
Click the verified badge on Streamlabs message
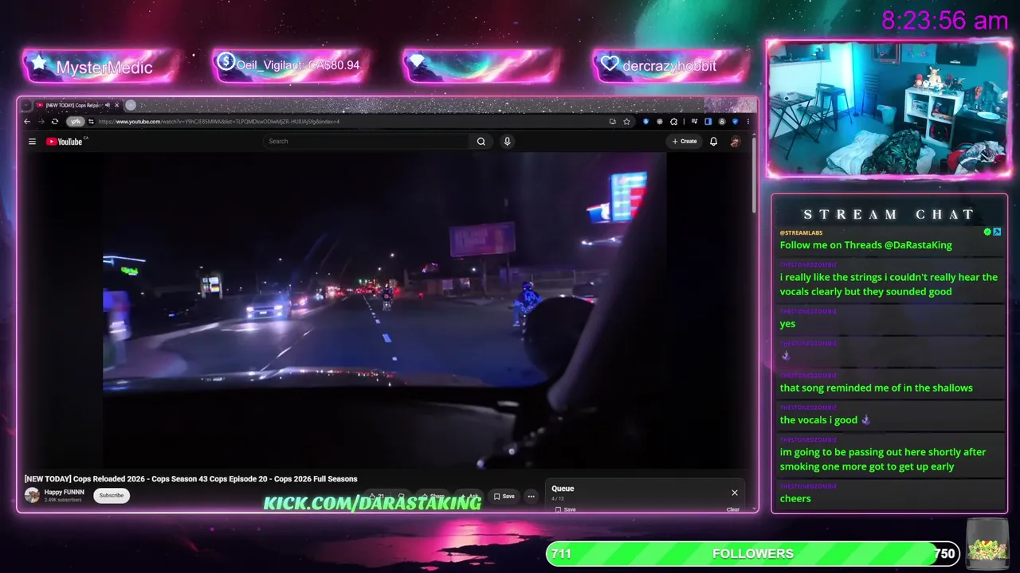coord(987,232)
